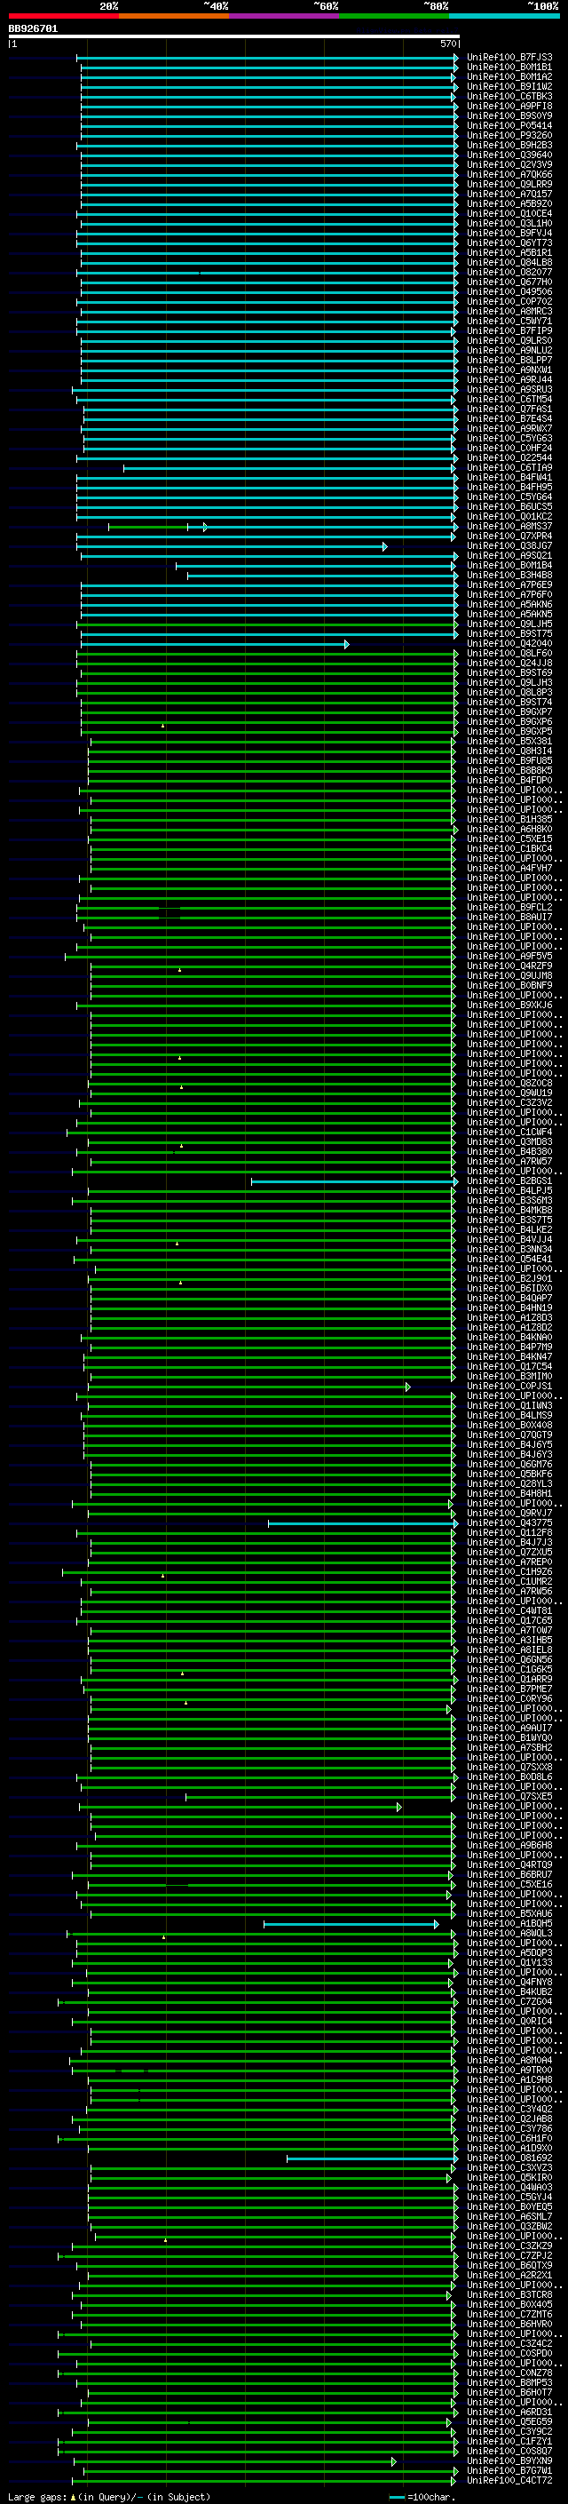Select the UniRef100_B1WYQ0 label
568x2504 pixels.
[509, 1738]
